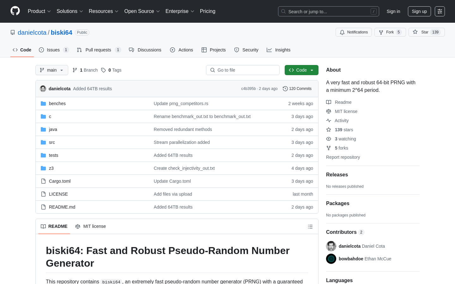Open the tests folder name

[x=53, y=155]
